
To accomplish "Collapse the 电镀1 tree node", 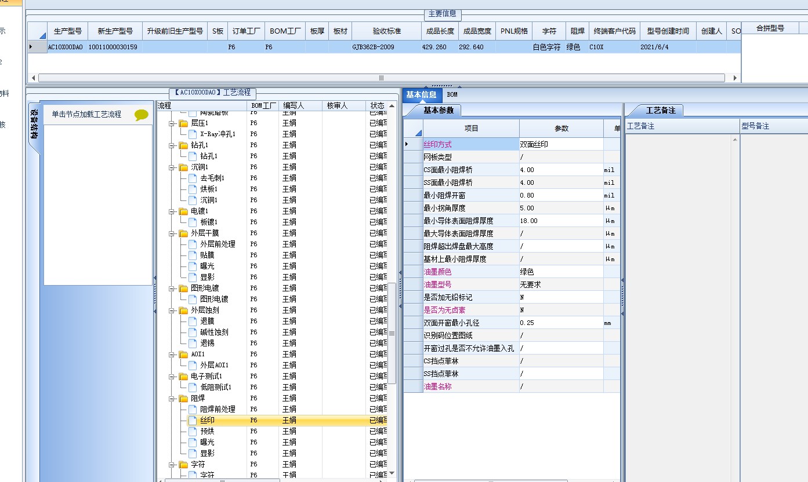I will pyautogui.click(x=172, y=211).
